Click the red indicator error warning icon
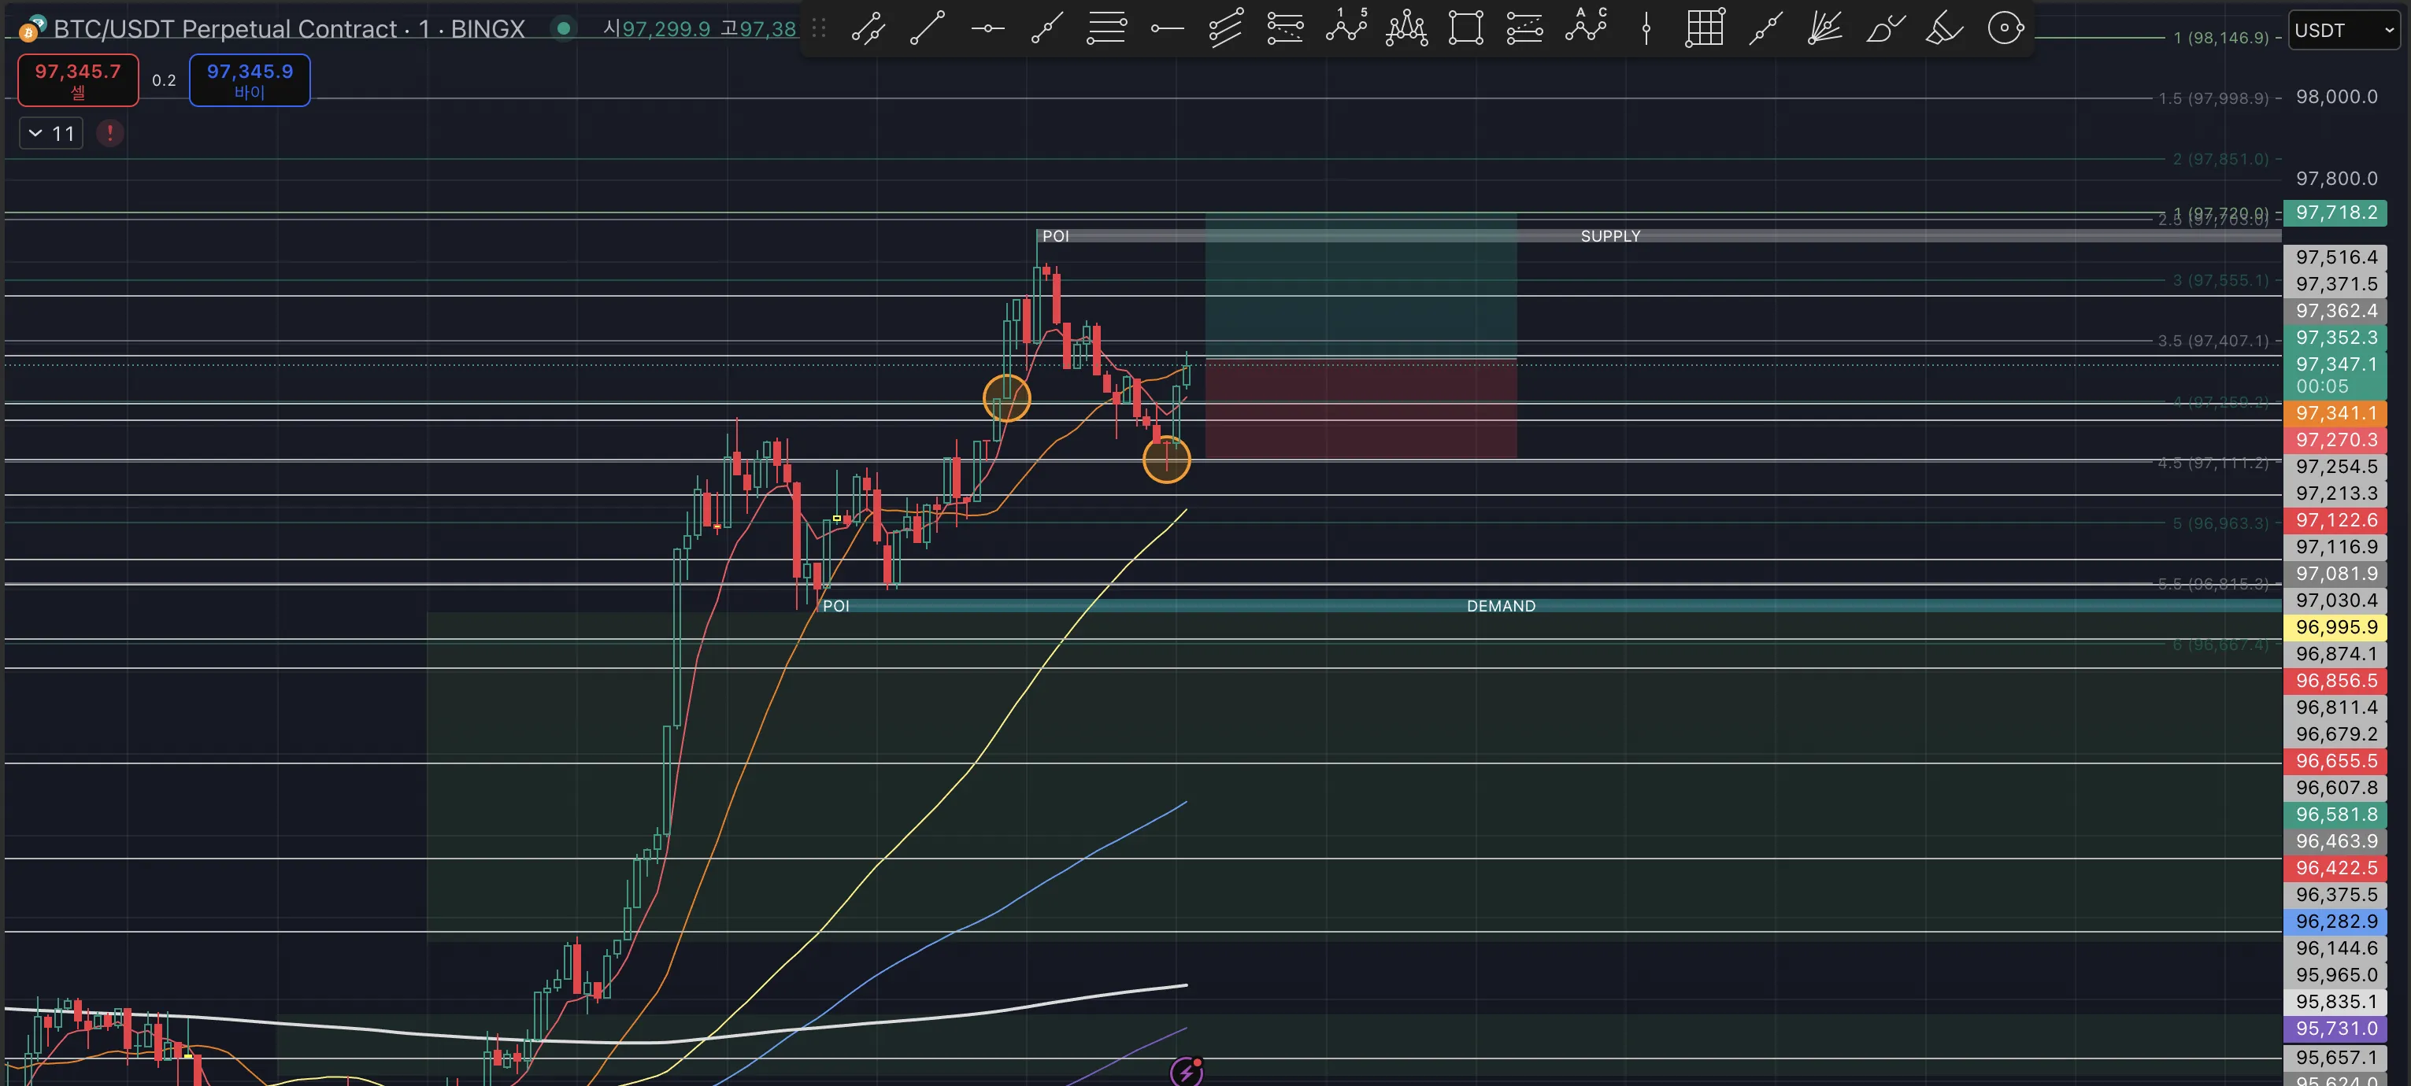Viewport: 2411px width, 1086px height. pyautogui.click(x=109, y=133)
